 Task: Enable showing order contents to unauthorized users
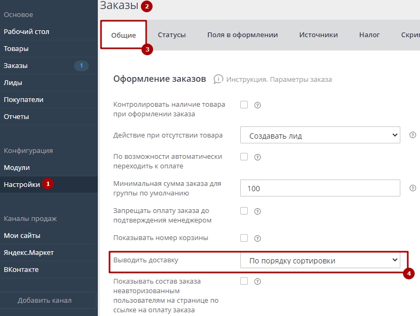[244, 281]
